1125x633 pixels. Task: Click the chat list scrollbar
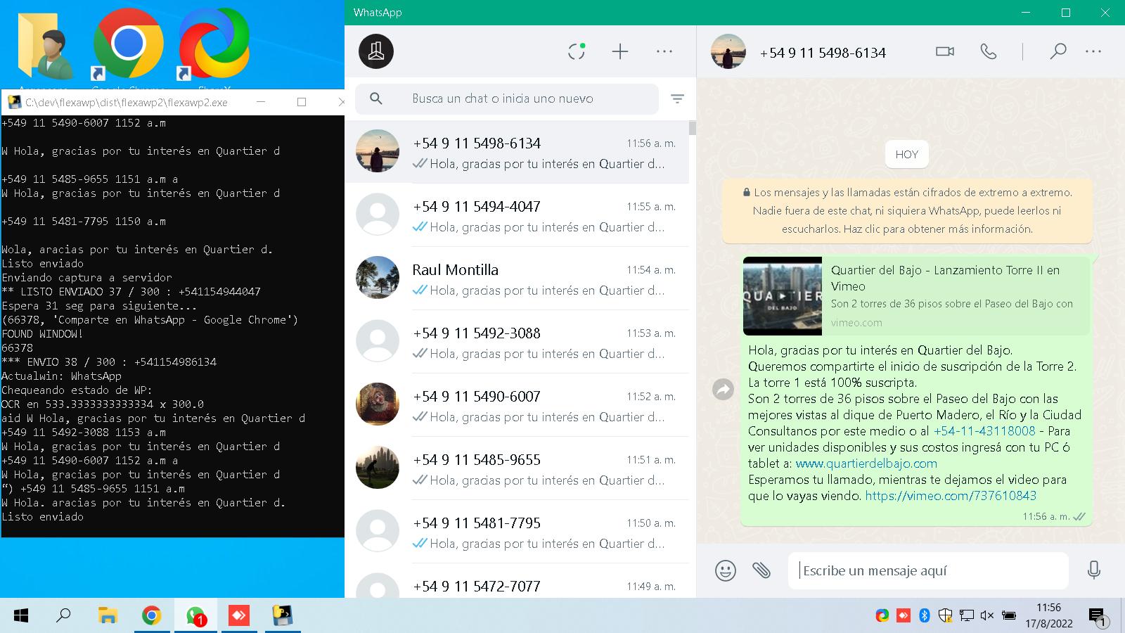point(693,128)
